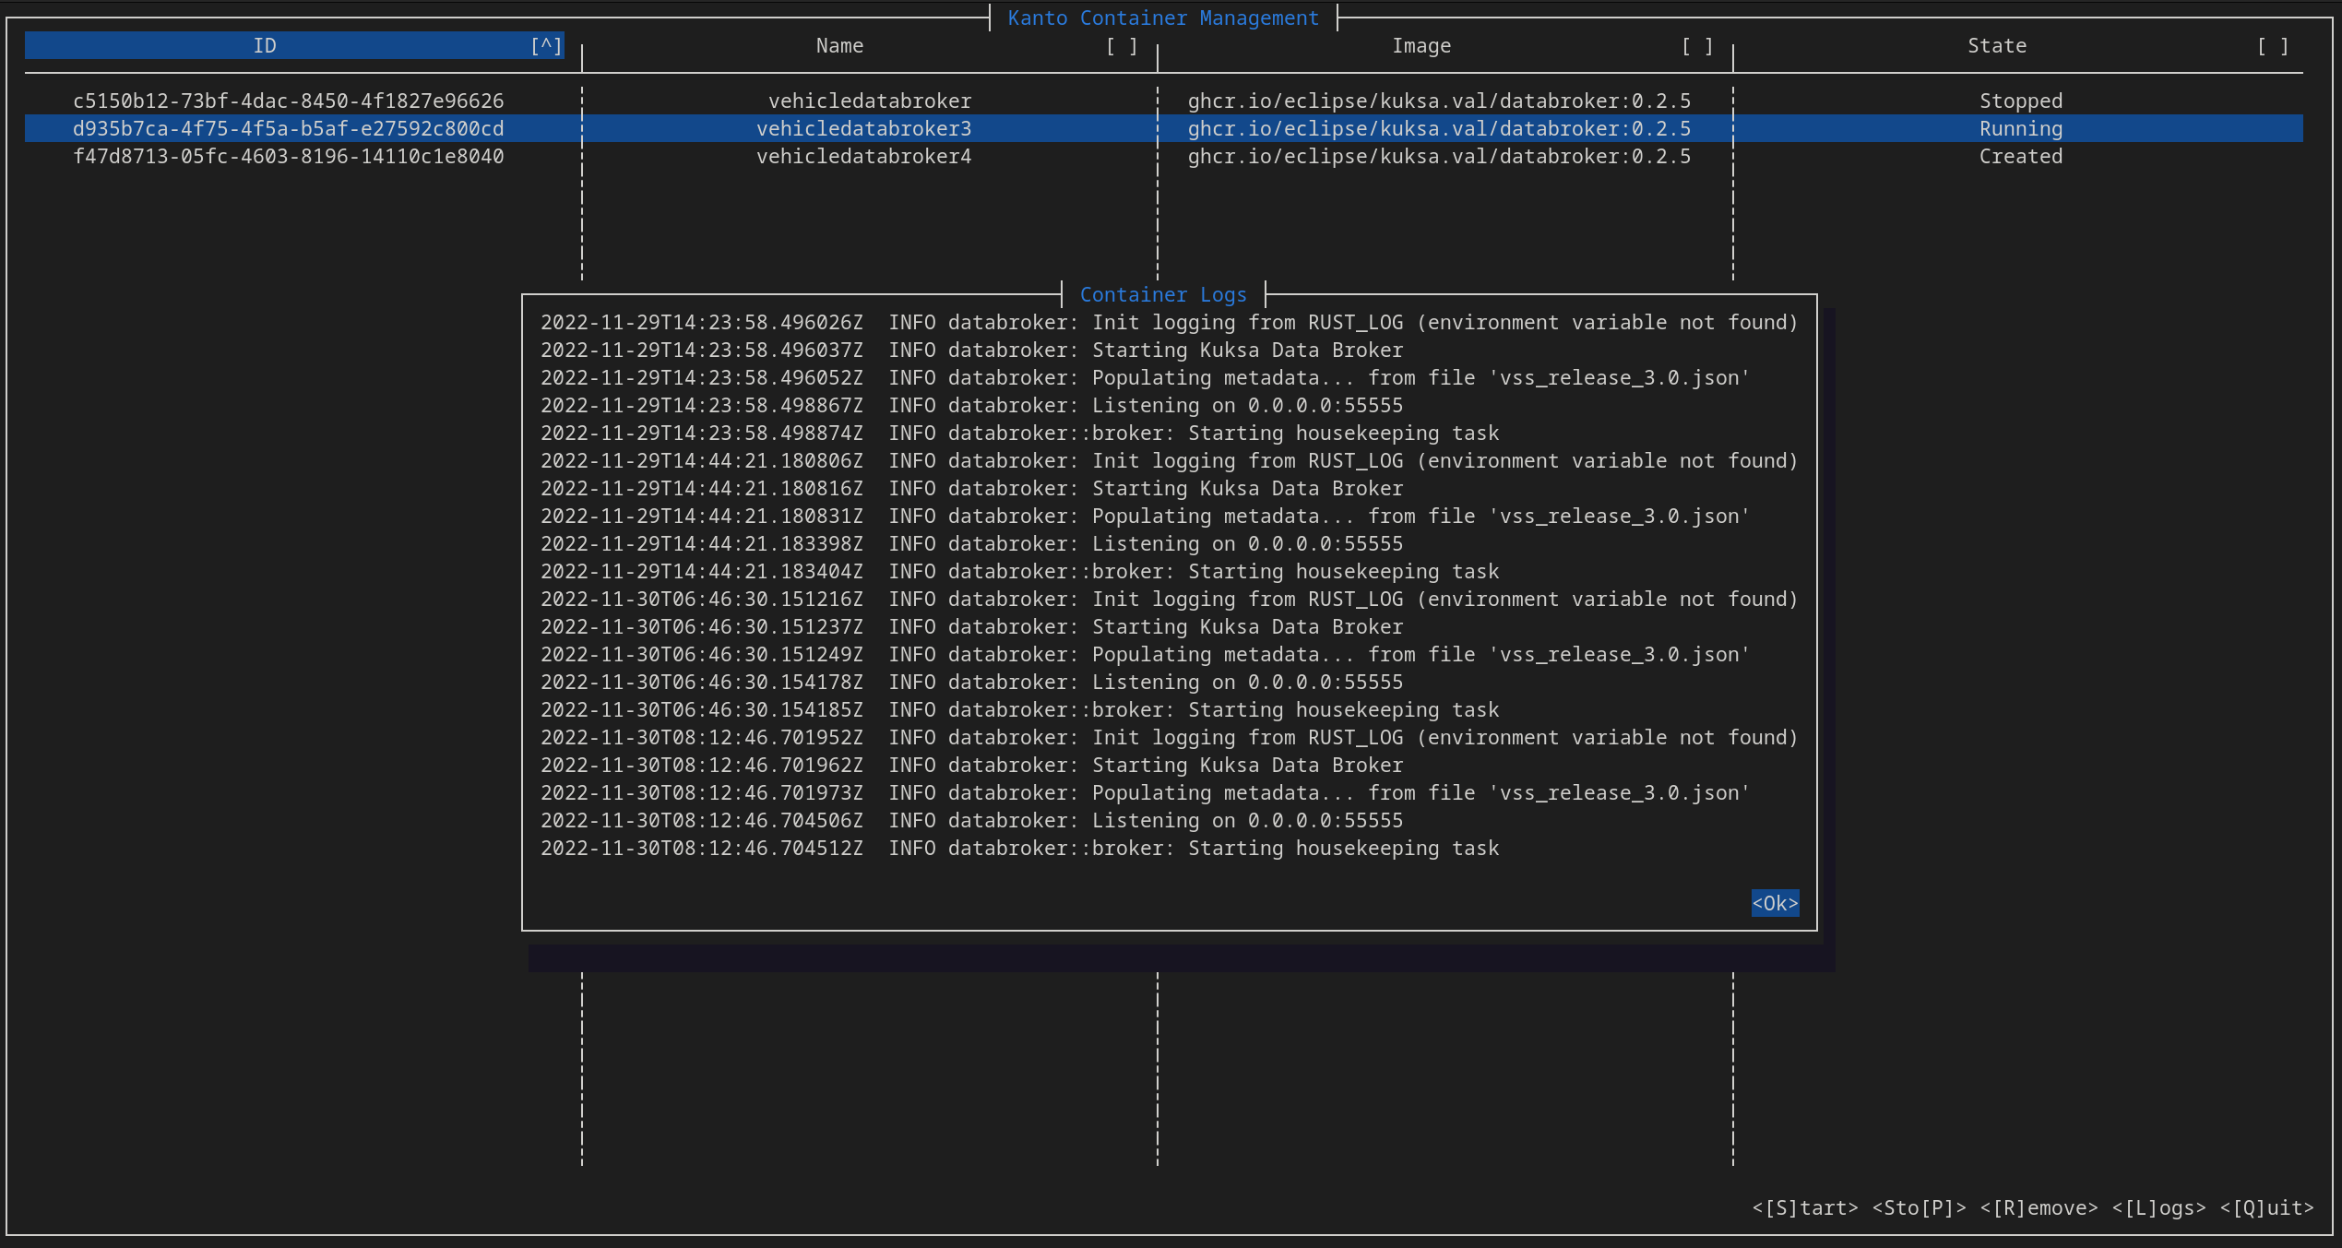Click the Ok button in Container Logs
The image size is (2342, 1248).
[1775, 903]
